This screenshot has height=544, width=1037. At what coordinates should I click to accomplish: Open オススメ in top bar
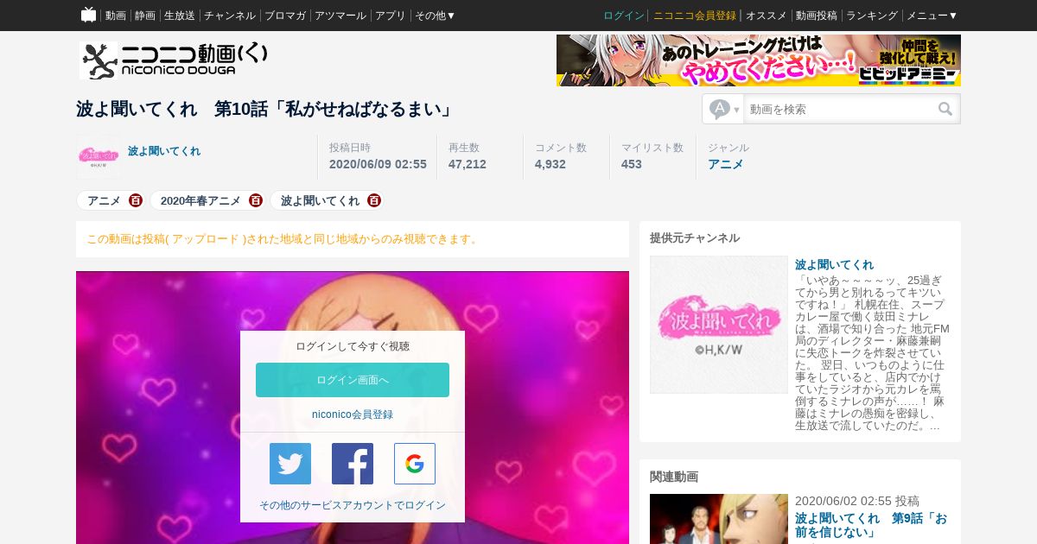(x=766, y=16)
